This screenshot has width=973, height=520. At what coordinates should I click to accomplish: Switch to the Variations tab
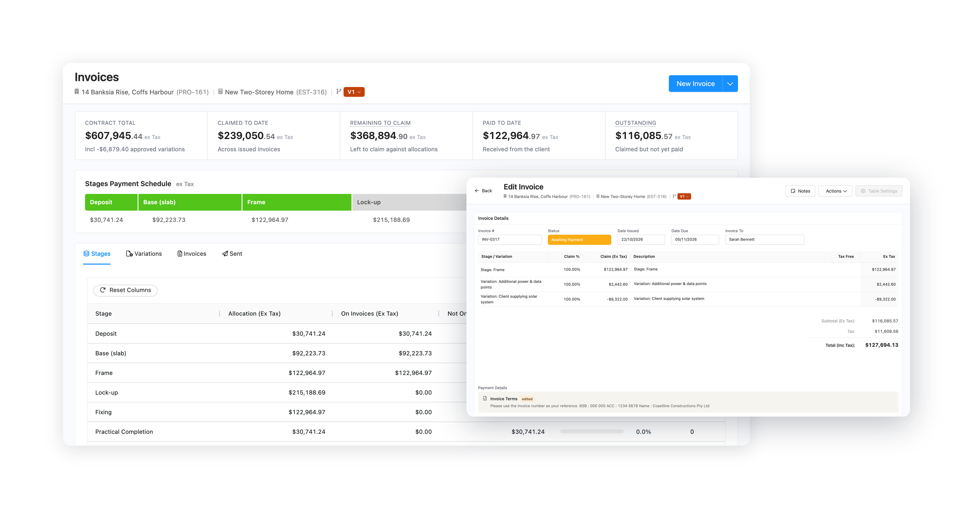144,254
